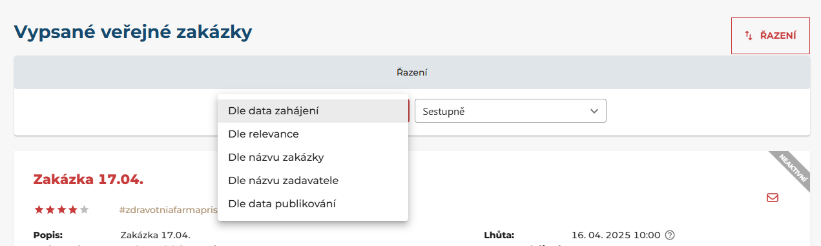Viewport: 821px width, 246px height.
Task: Open the help icon beside the deadline date
Action: coord(670,235)
